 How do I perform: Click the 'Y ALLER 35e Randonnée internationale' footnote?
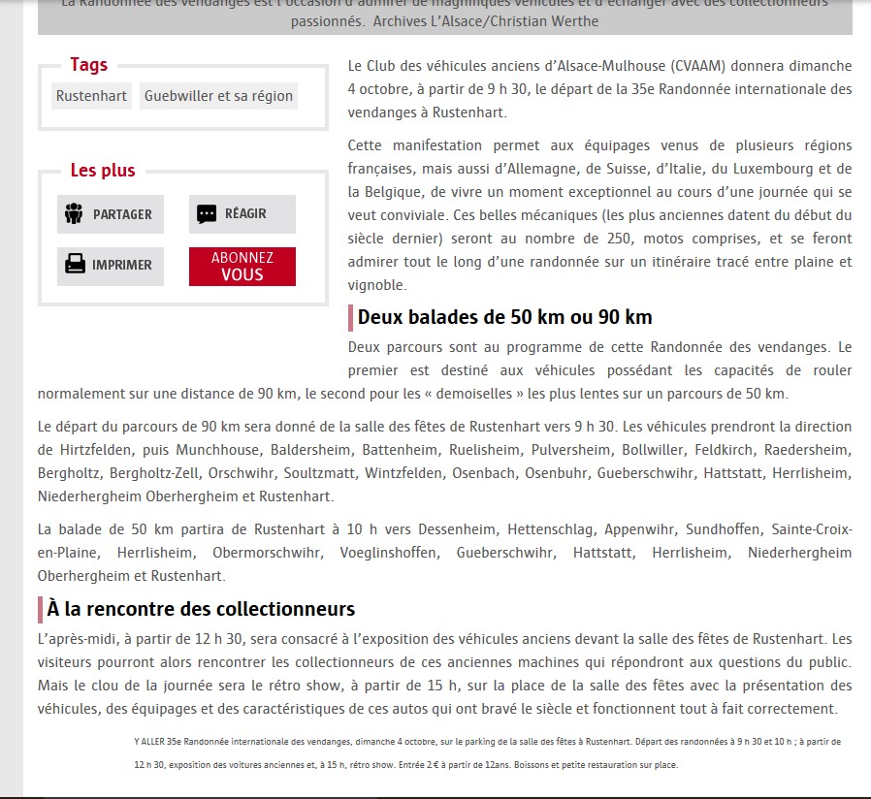point(487,752)
